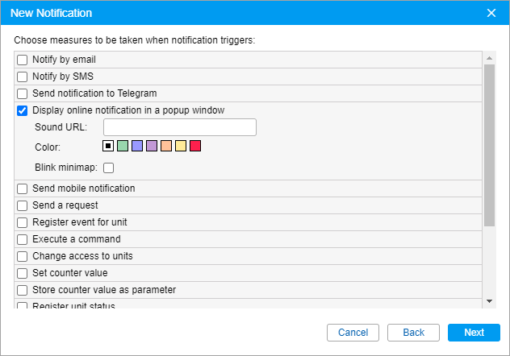Enable Send notification to Telegram

click(x=23, y=94)
